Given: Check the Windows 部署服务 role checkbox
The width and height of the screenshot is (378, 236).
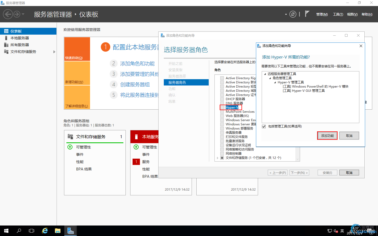Looking at the screenshot, I should (x=222, y=128).
